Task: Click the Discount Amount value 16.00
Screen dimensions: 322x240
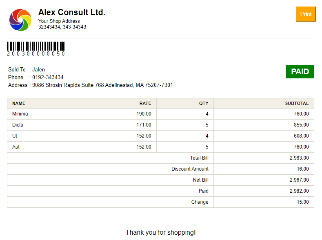Action: [302, 169]
